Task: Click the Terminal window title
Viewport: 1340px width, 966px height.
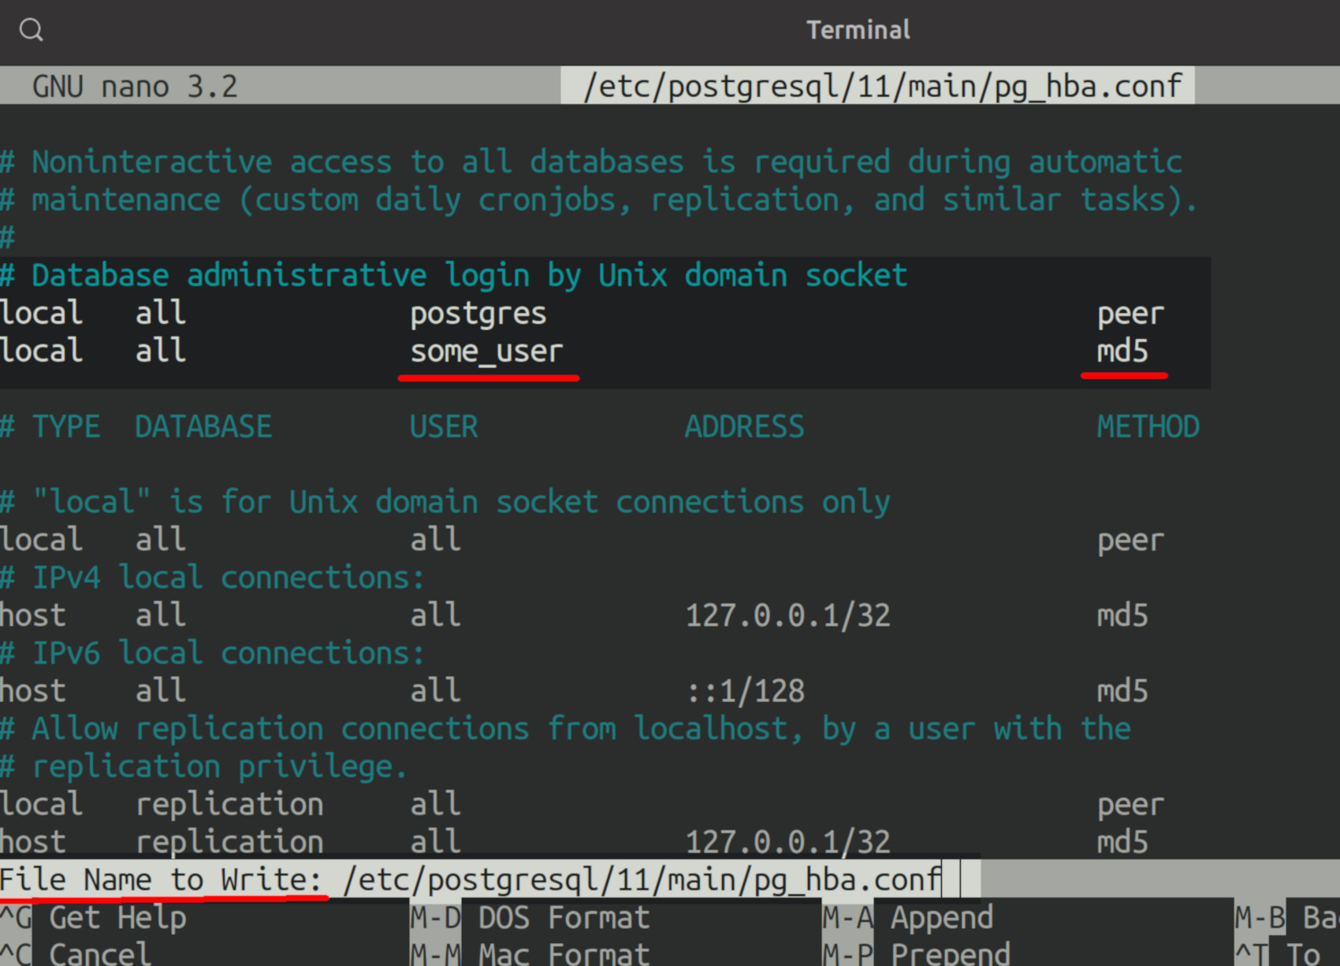Action: pos(858,29)
